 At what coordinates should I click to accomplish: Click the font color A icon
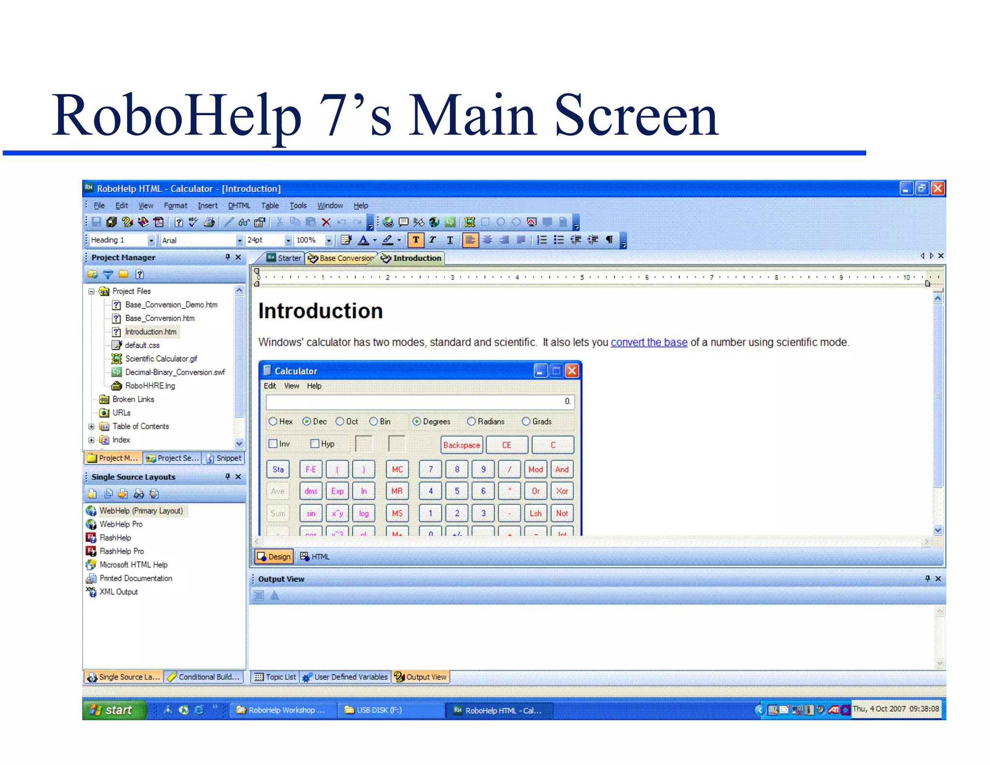[x=364, y=240]
